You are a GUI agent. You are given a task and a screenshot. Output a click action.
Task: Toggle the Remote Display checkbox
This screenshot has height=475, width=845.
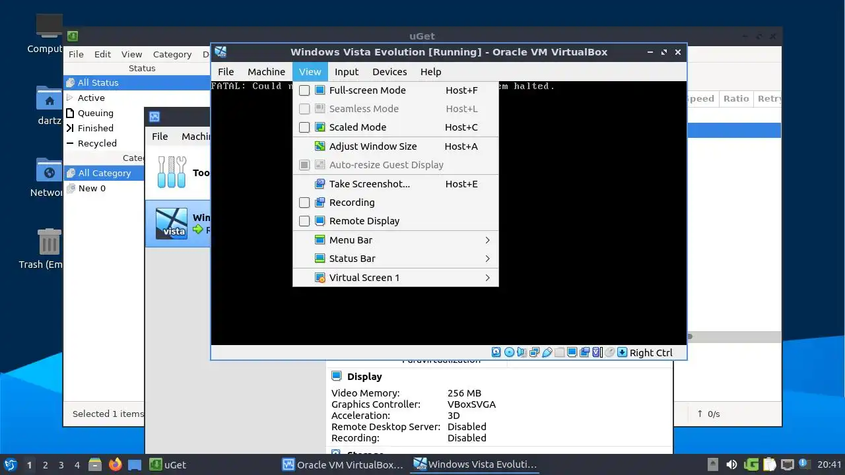(304, 221)
